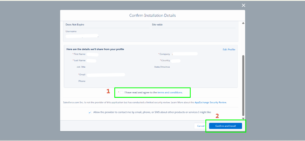
Task: Click the Confirm and Install button
Action: click(x=225, y=126)
